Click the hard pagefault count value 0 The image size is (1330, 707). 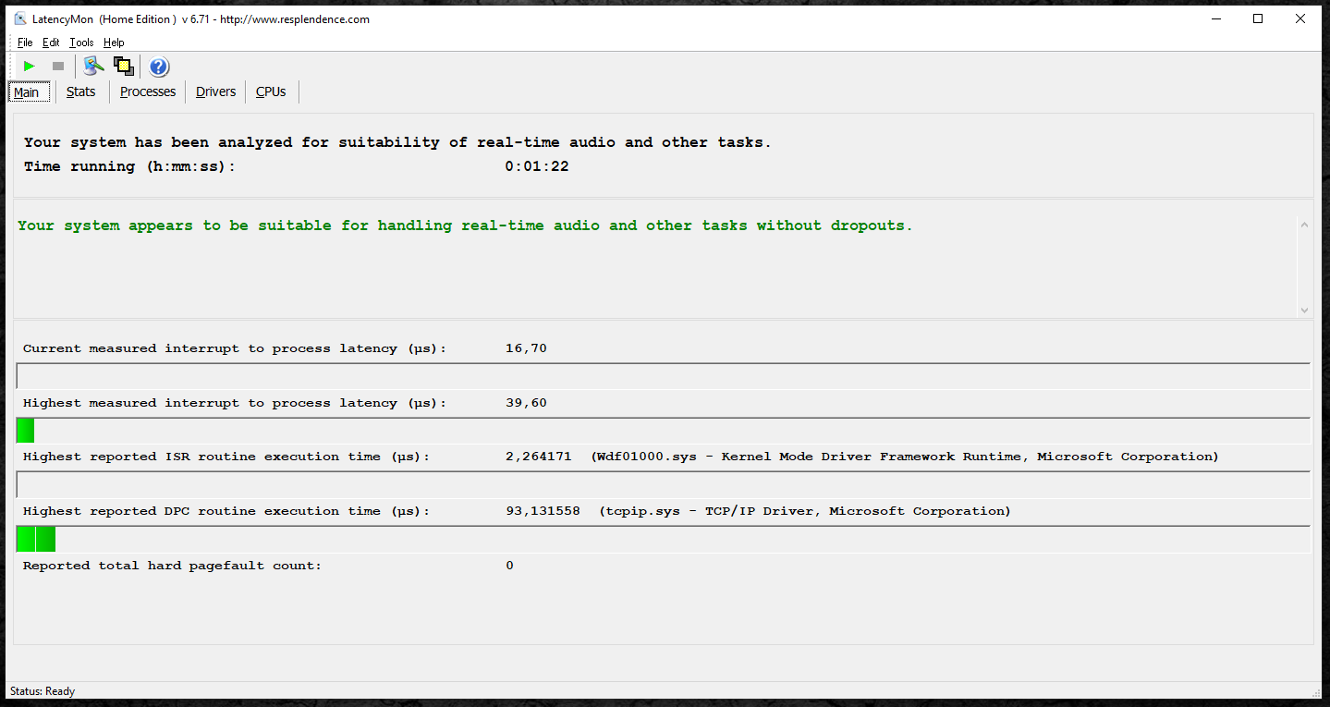pyautogui.click(x=509, y=566)
